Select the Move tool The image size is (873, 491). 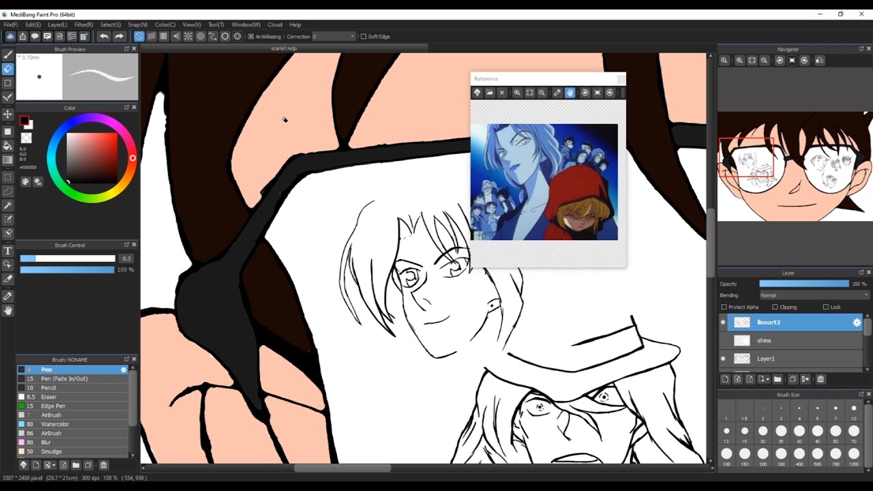[x=8, y=114]
